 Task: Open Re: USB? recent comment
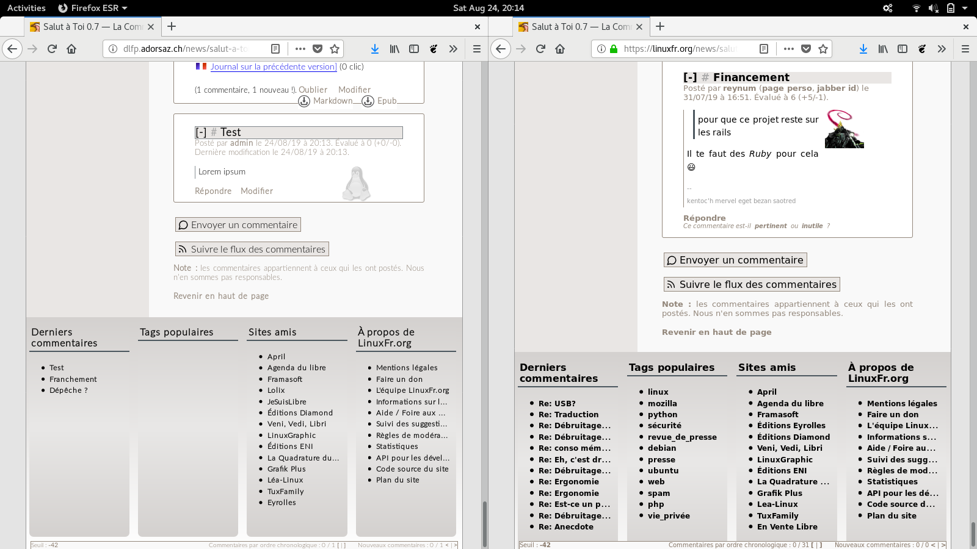click(557, 403)
